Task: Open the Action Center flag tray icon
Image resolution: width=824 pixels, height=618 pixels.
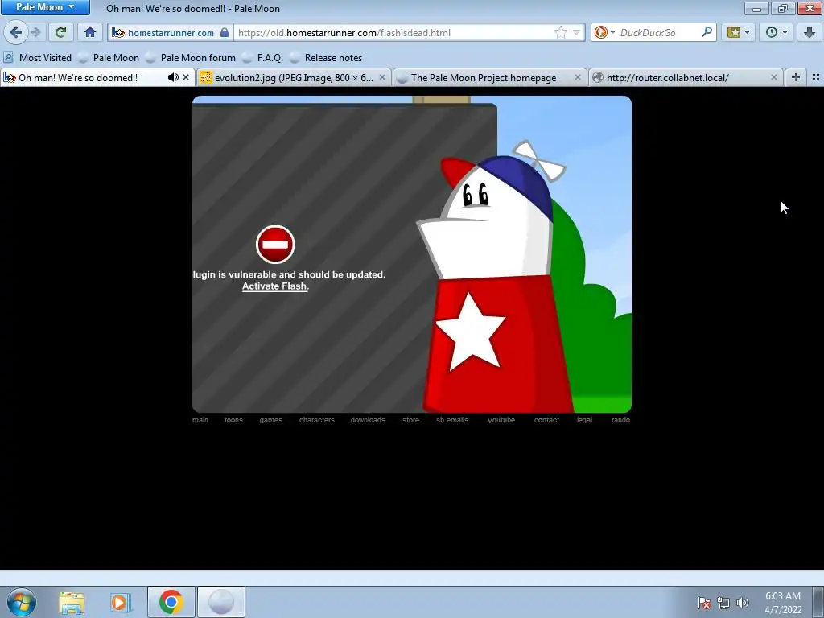Action: 704,603
